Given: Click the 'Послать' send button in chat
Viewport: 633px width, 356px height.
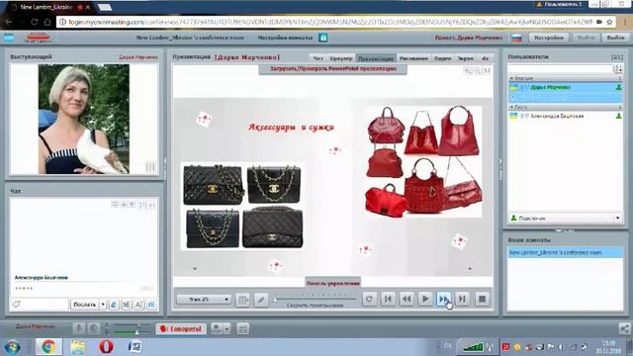Looking at the screenshot, I should pyautogui.click(x=84, y=305).
